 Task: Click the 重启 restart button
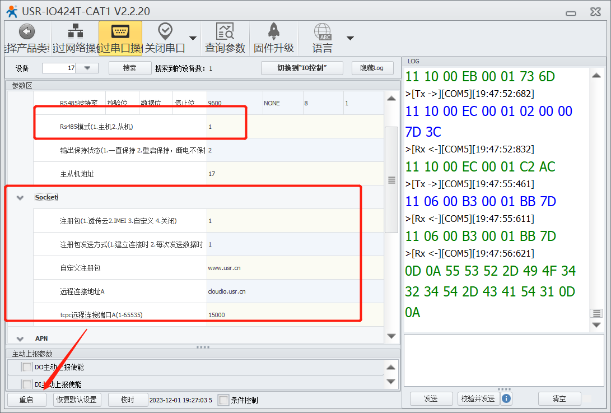26,400
